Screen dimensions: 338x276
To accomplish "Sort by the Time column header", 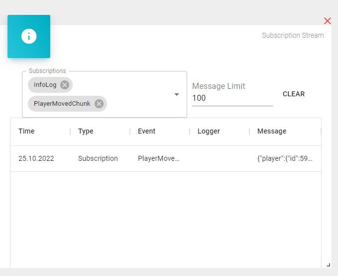I will 27,132.
